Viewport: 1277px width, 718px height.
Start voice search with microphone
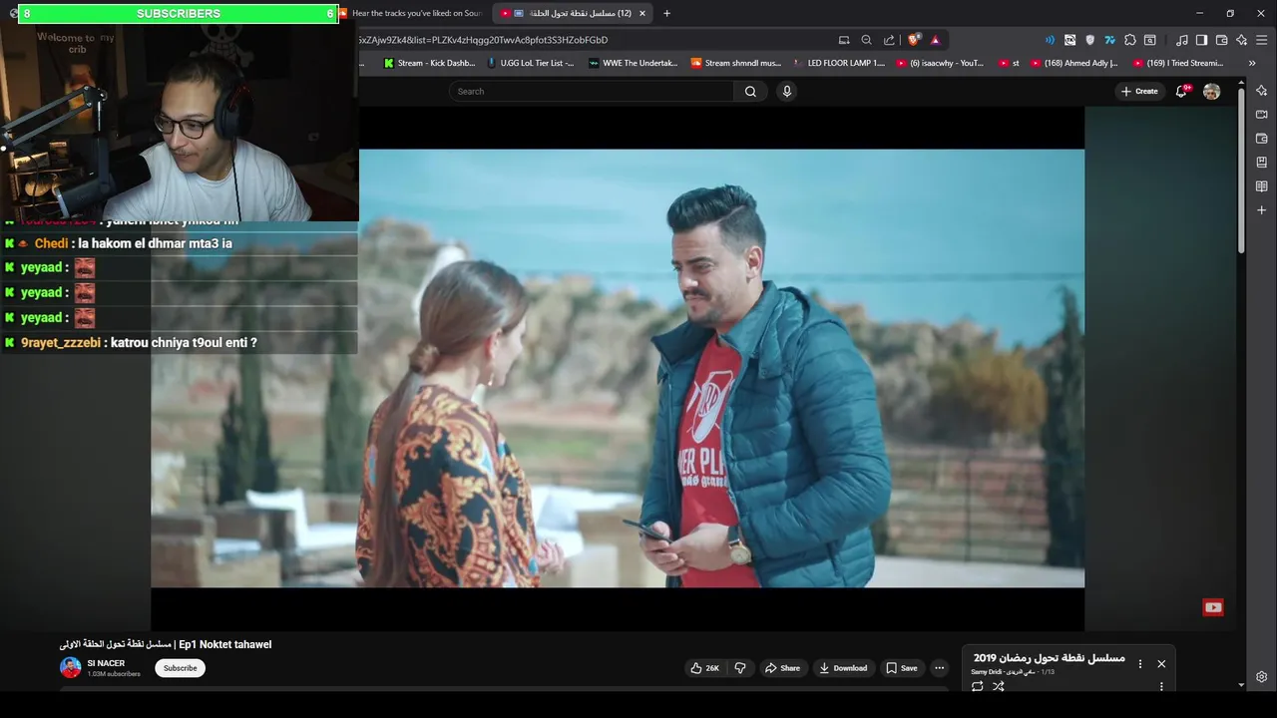(x=786, y=91)
